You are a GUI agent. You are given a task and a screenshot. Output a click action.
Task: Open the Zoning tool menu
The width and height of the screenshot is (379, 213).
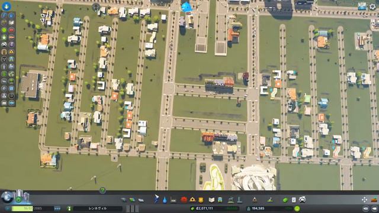tap(132, 200)
